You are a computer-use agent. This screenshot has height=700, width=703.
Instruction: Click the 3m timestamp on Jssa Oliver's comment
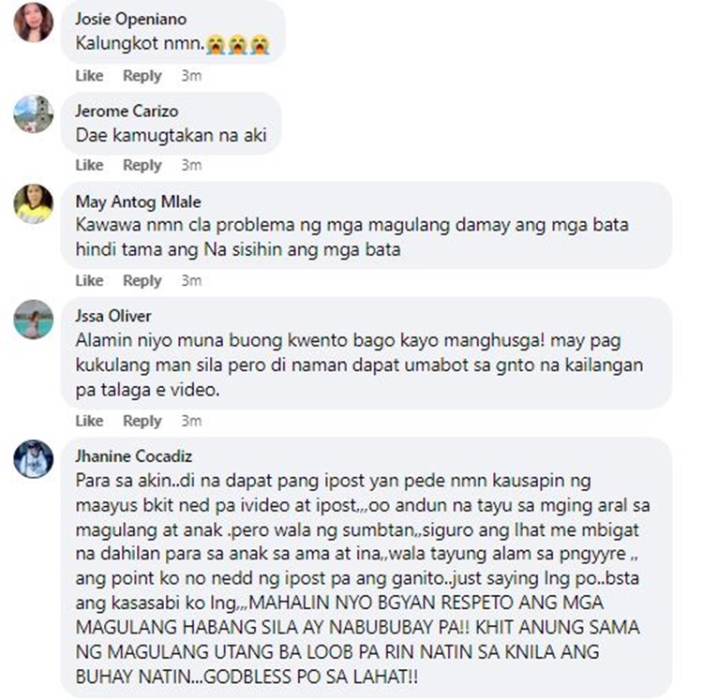pos(191,421)
